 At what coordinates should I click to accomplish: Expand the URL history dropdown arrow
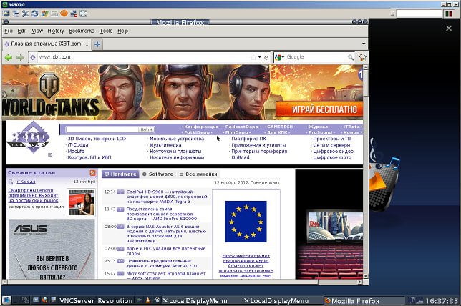pyautogui.click(x=260, y=57)
